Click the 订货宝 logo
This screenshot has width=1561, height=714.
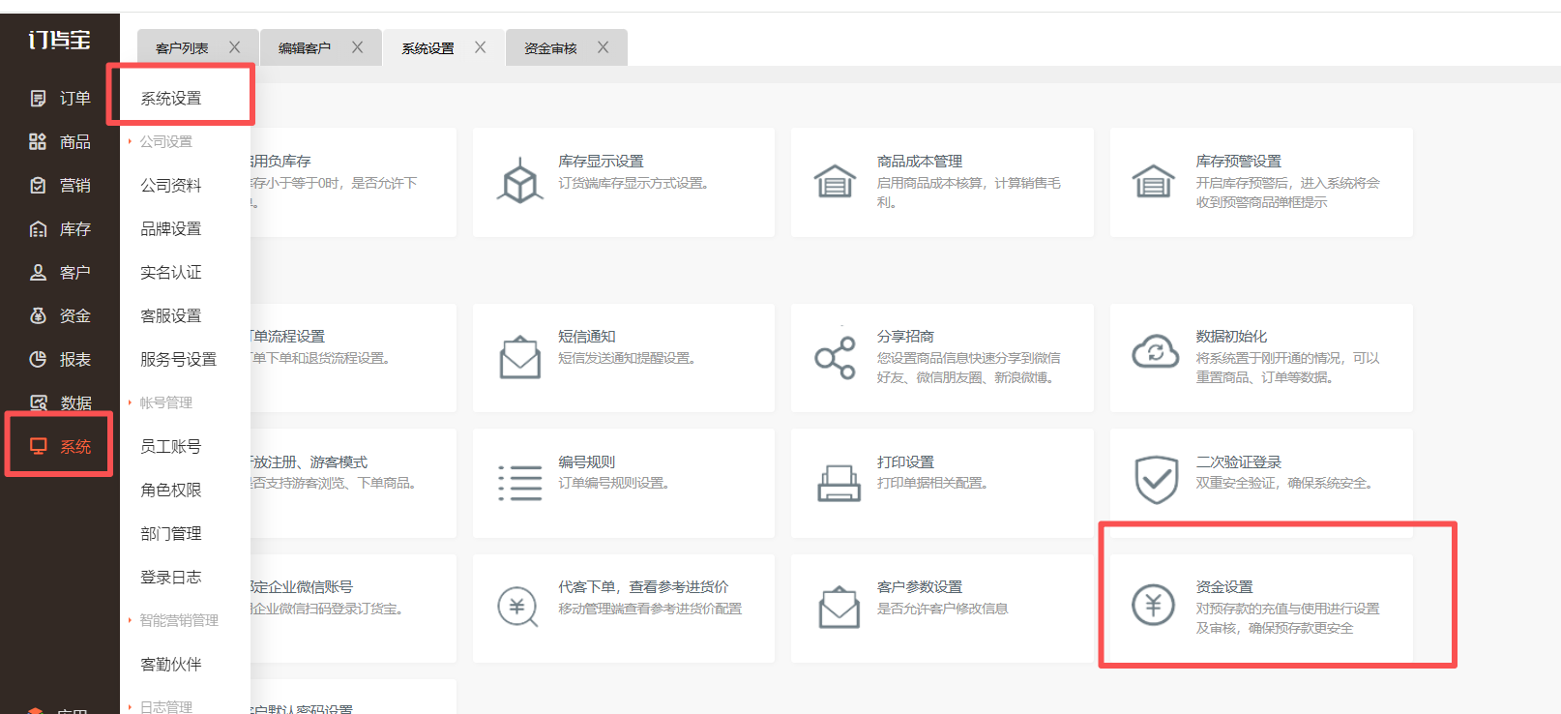coord(59,40)
